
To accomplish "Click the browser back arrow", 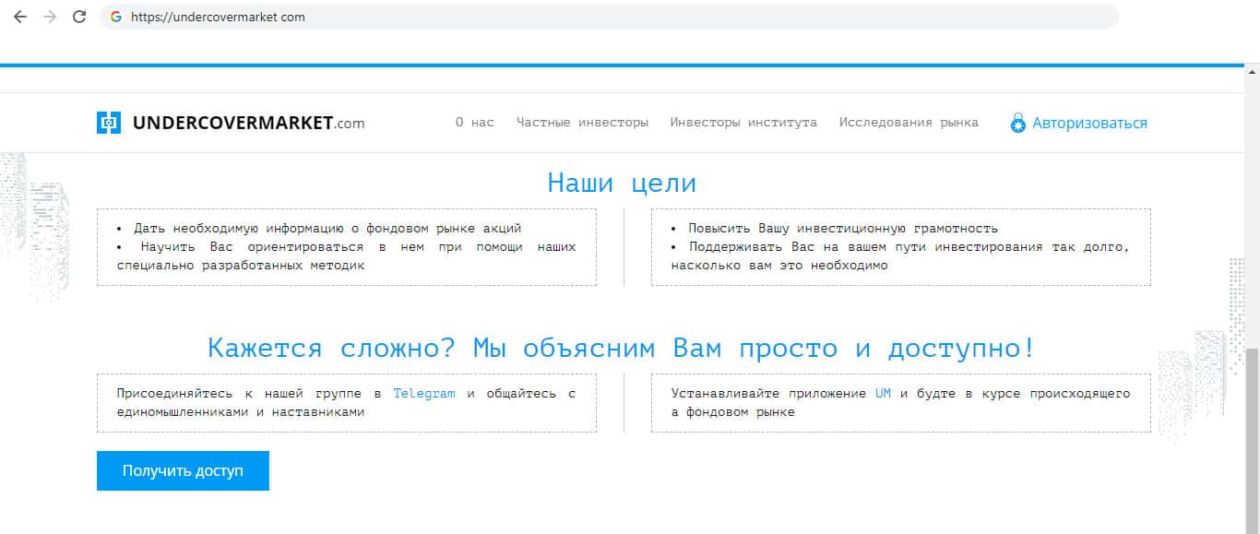I will [x=19, y=17].
